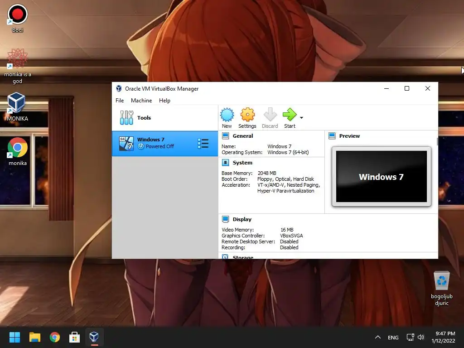Click the System section chip icon

tap(226, 163)
